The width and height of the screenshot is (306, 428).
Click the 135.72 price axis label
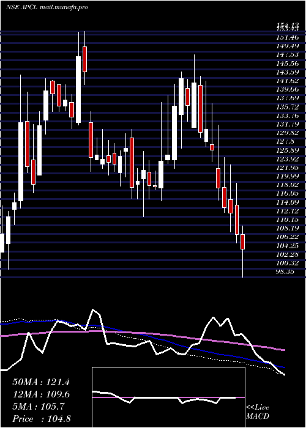(288, 107)
